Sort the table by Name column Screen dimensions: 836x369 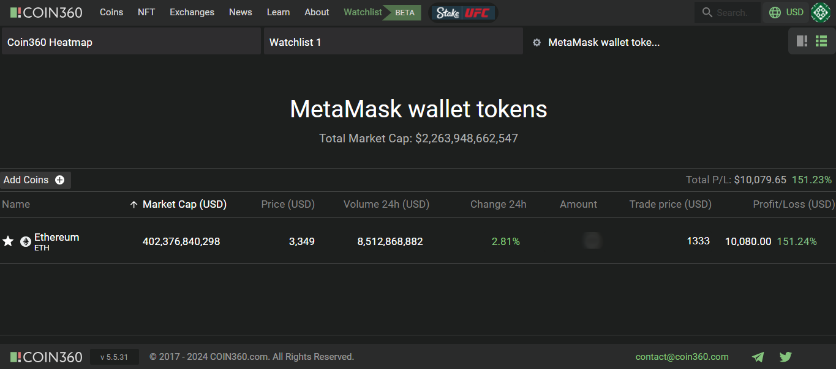click(x=16, y=204)
